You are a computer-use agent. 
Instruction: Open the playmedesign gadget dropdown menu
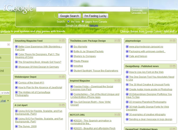pos(171,41)
